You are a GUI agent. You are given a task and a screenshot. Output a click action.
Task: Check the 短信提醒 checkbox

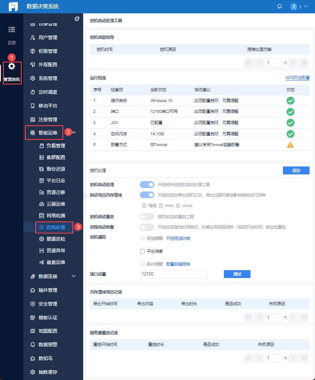click(x=142, y=238)
